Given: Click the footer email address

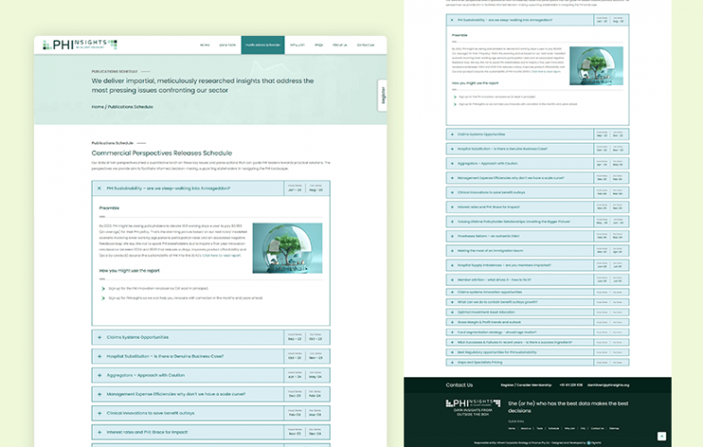Looking at the screenshot, I should point(608,385).
